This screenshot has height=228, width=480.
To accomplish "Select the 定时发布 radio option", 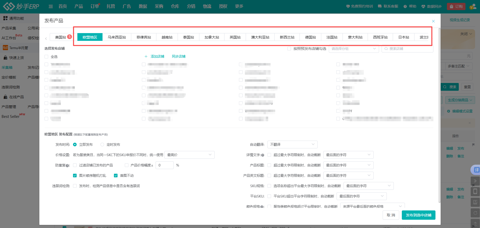I will click(102, 145).
